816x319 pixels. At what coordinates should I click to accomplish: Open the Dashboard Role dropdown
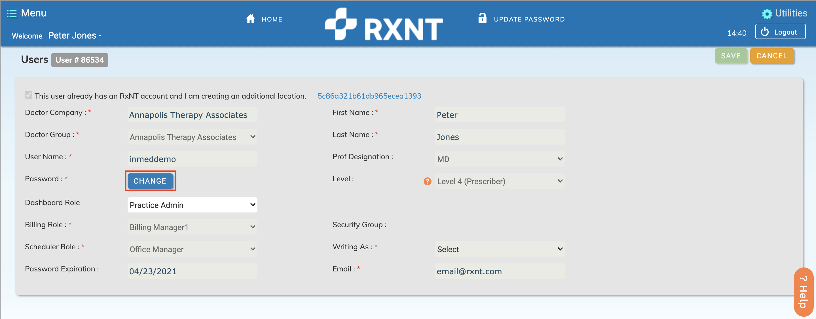coord(192,205)
